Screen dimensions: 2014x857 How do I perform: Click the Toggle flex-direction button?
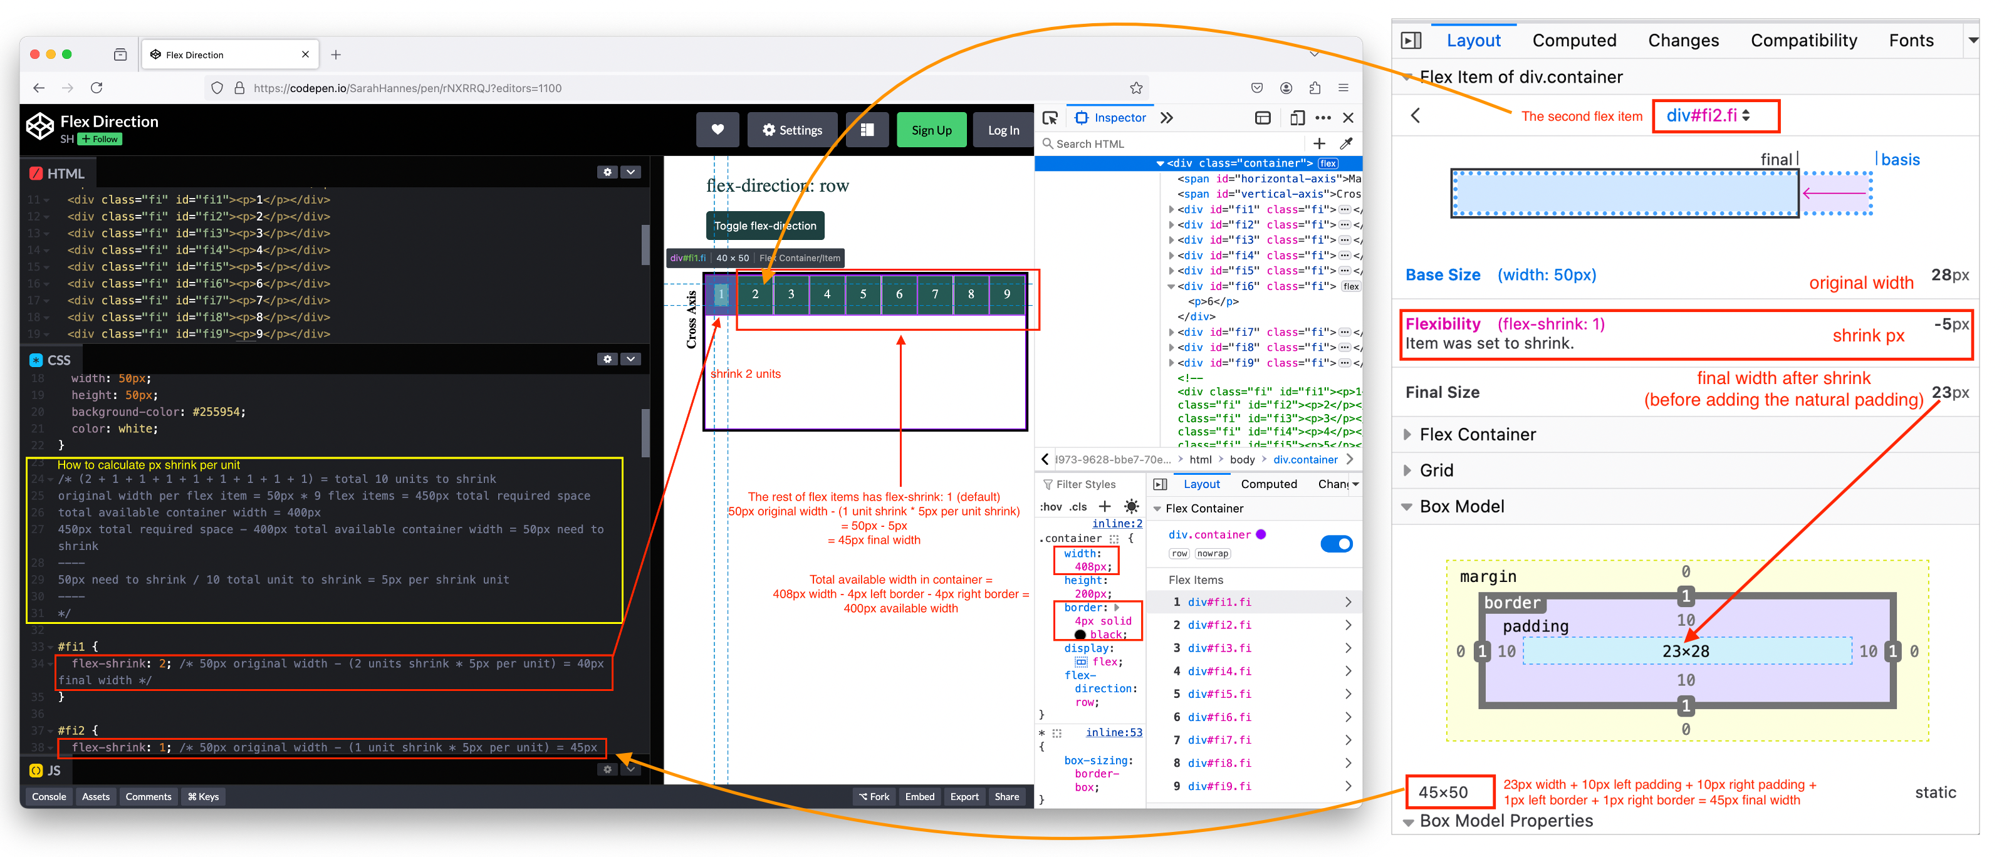(x=764, y=226)
